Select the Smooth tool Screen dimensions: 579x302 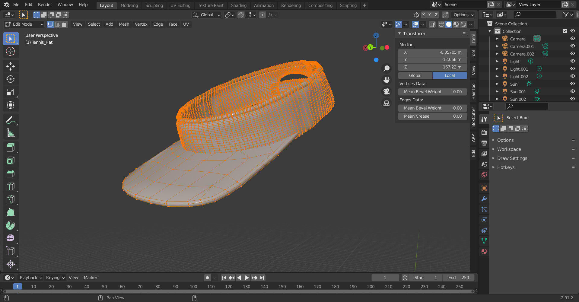11,238
